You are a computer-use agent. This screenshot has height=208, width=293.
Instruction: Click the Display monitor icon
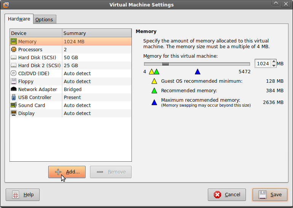point(14,113)
